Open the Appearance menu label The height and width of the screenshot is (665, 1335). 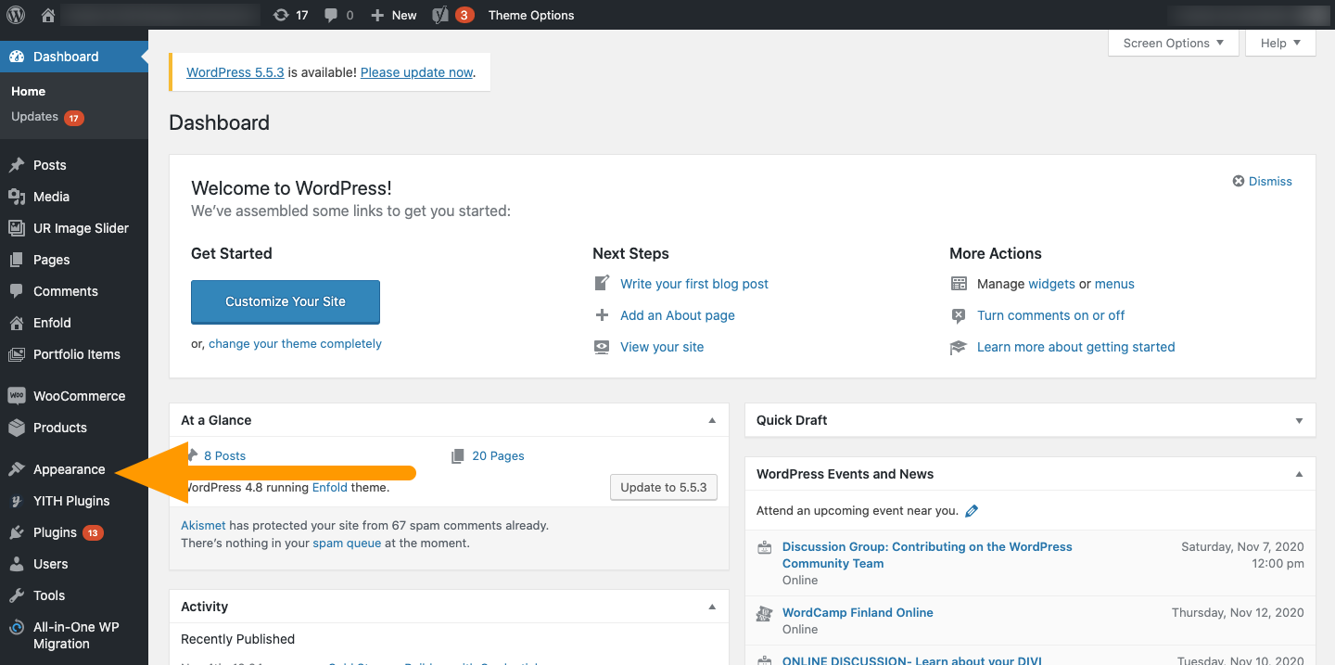70,469
